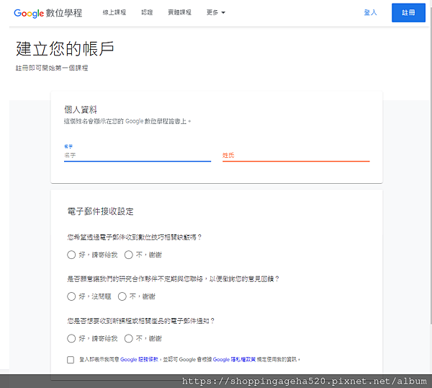Select 不，謝謝 for research partner contact

pos(122,296)
